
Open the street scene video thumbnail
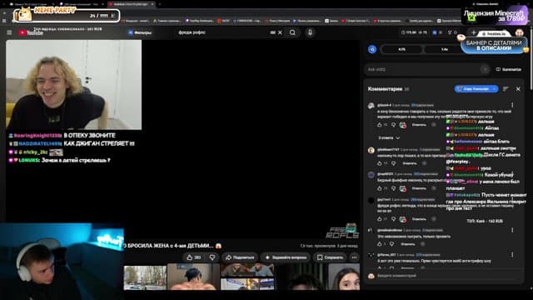pos(145,277)
